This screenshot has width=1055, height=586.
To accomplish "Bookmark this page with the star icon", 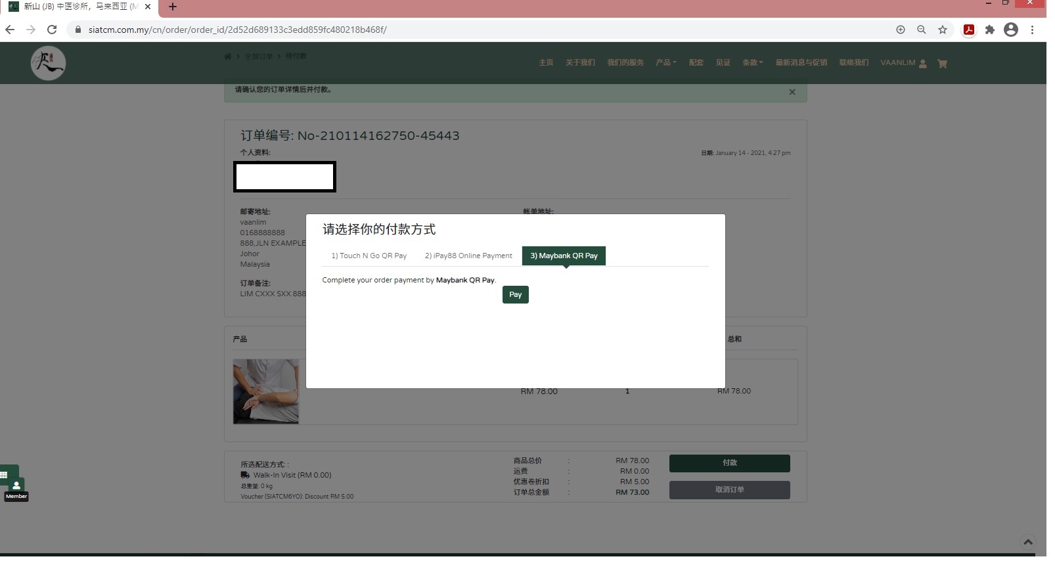I will point(943,30).
